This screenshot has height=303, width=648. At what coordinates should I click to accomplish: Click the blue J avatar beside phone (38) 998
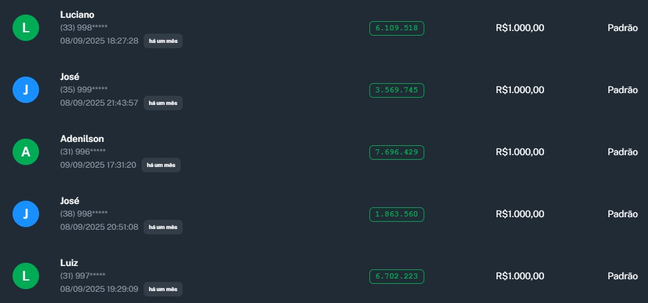point(26,214)
